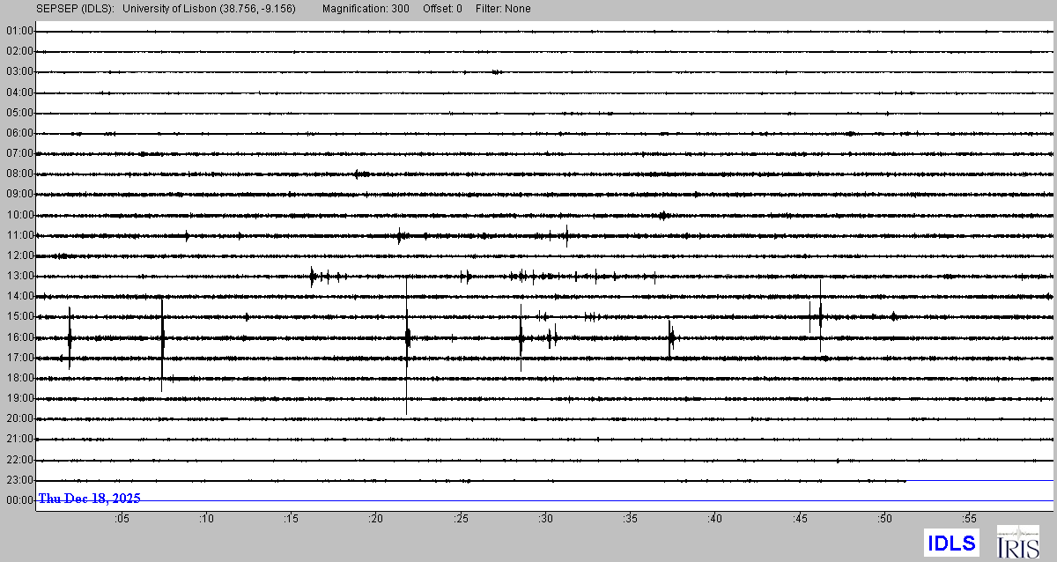1057x562 pixels.
Task: Select the 00:00 hour row label
Action: coord(19,500)
